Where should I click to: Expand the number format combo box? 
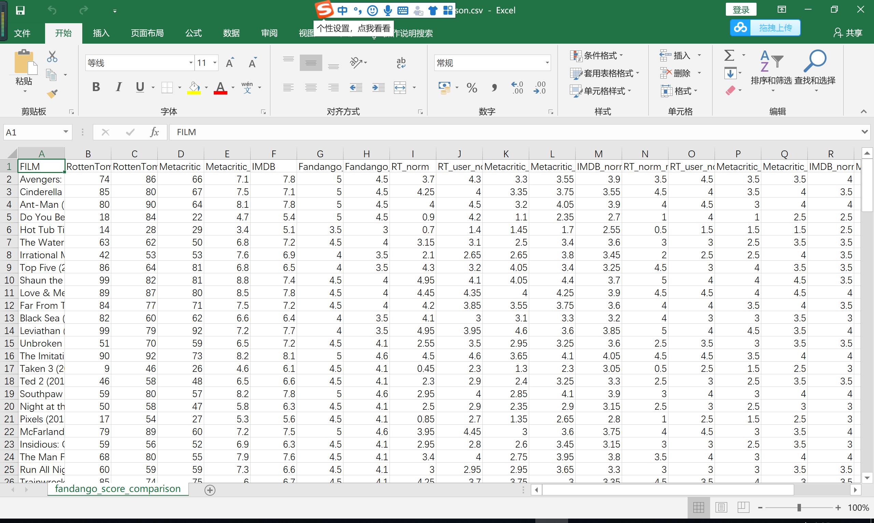pyautogui.click(x=547, y=63)
